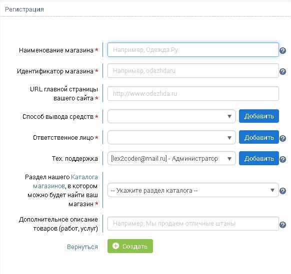Click the site URL input field

(x=193, y=93)
